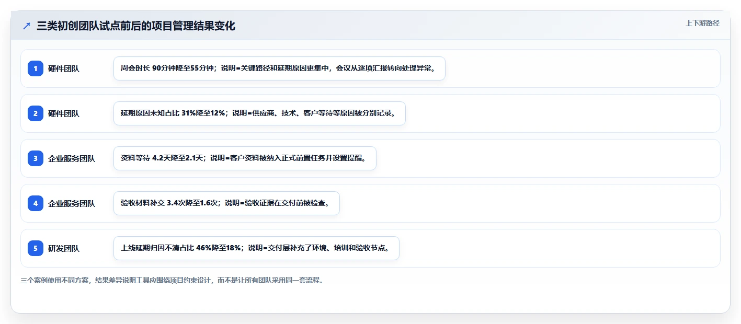Image resolution: width=741 pixels, height=324 pixels.
Task: Select number badge 4 for 企业服务团队
Action: [36, 203]
